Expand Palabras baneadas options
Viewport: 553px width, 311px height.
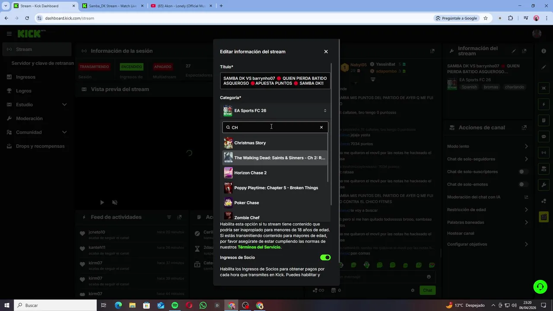(x=526, y=222)
